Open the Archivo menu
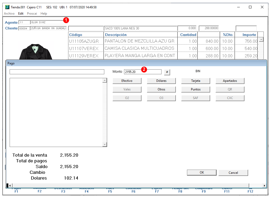The height and width of the screenshot is (197, 271). (9, 14)
